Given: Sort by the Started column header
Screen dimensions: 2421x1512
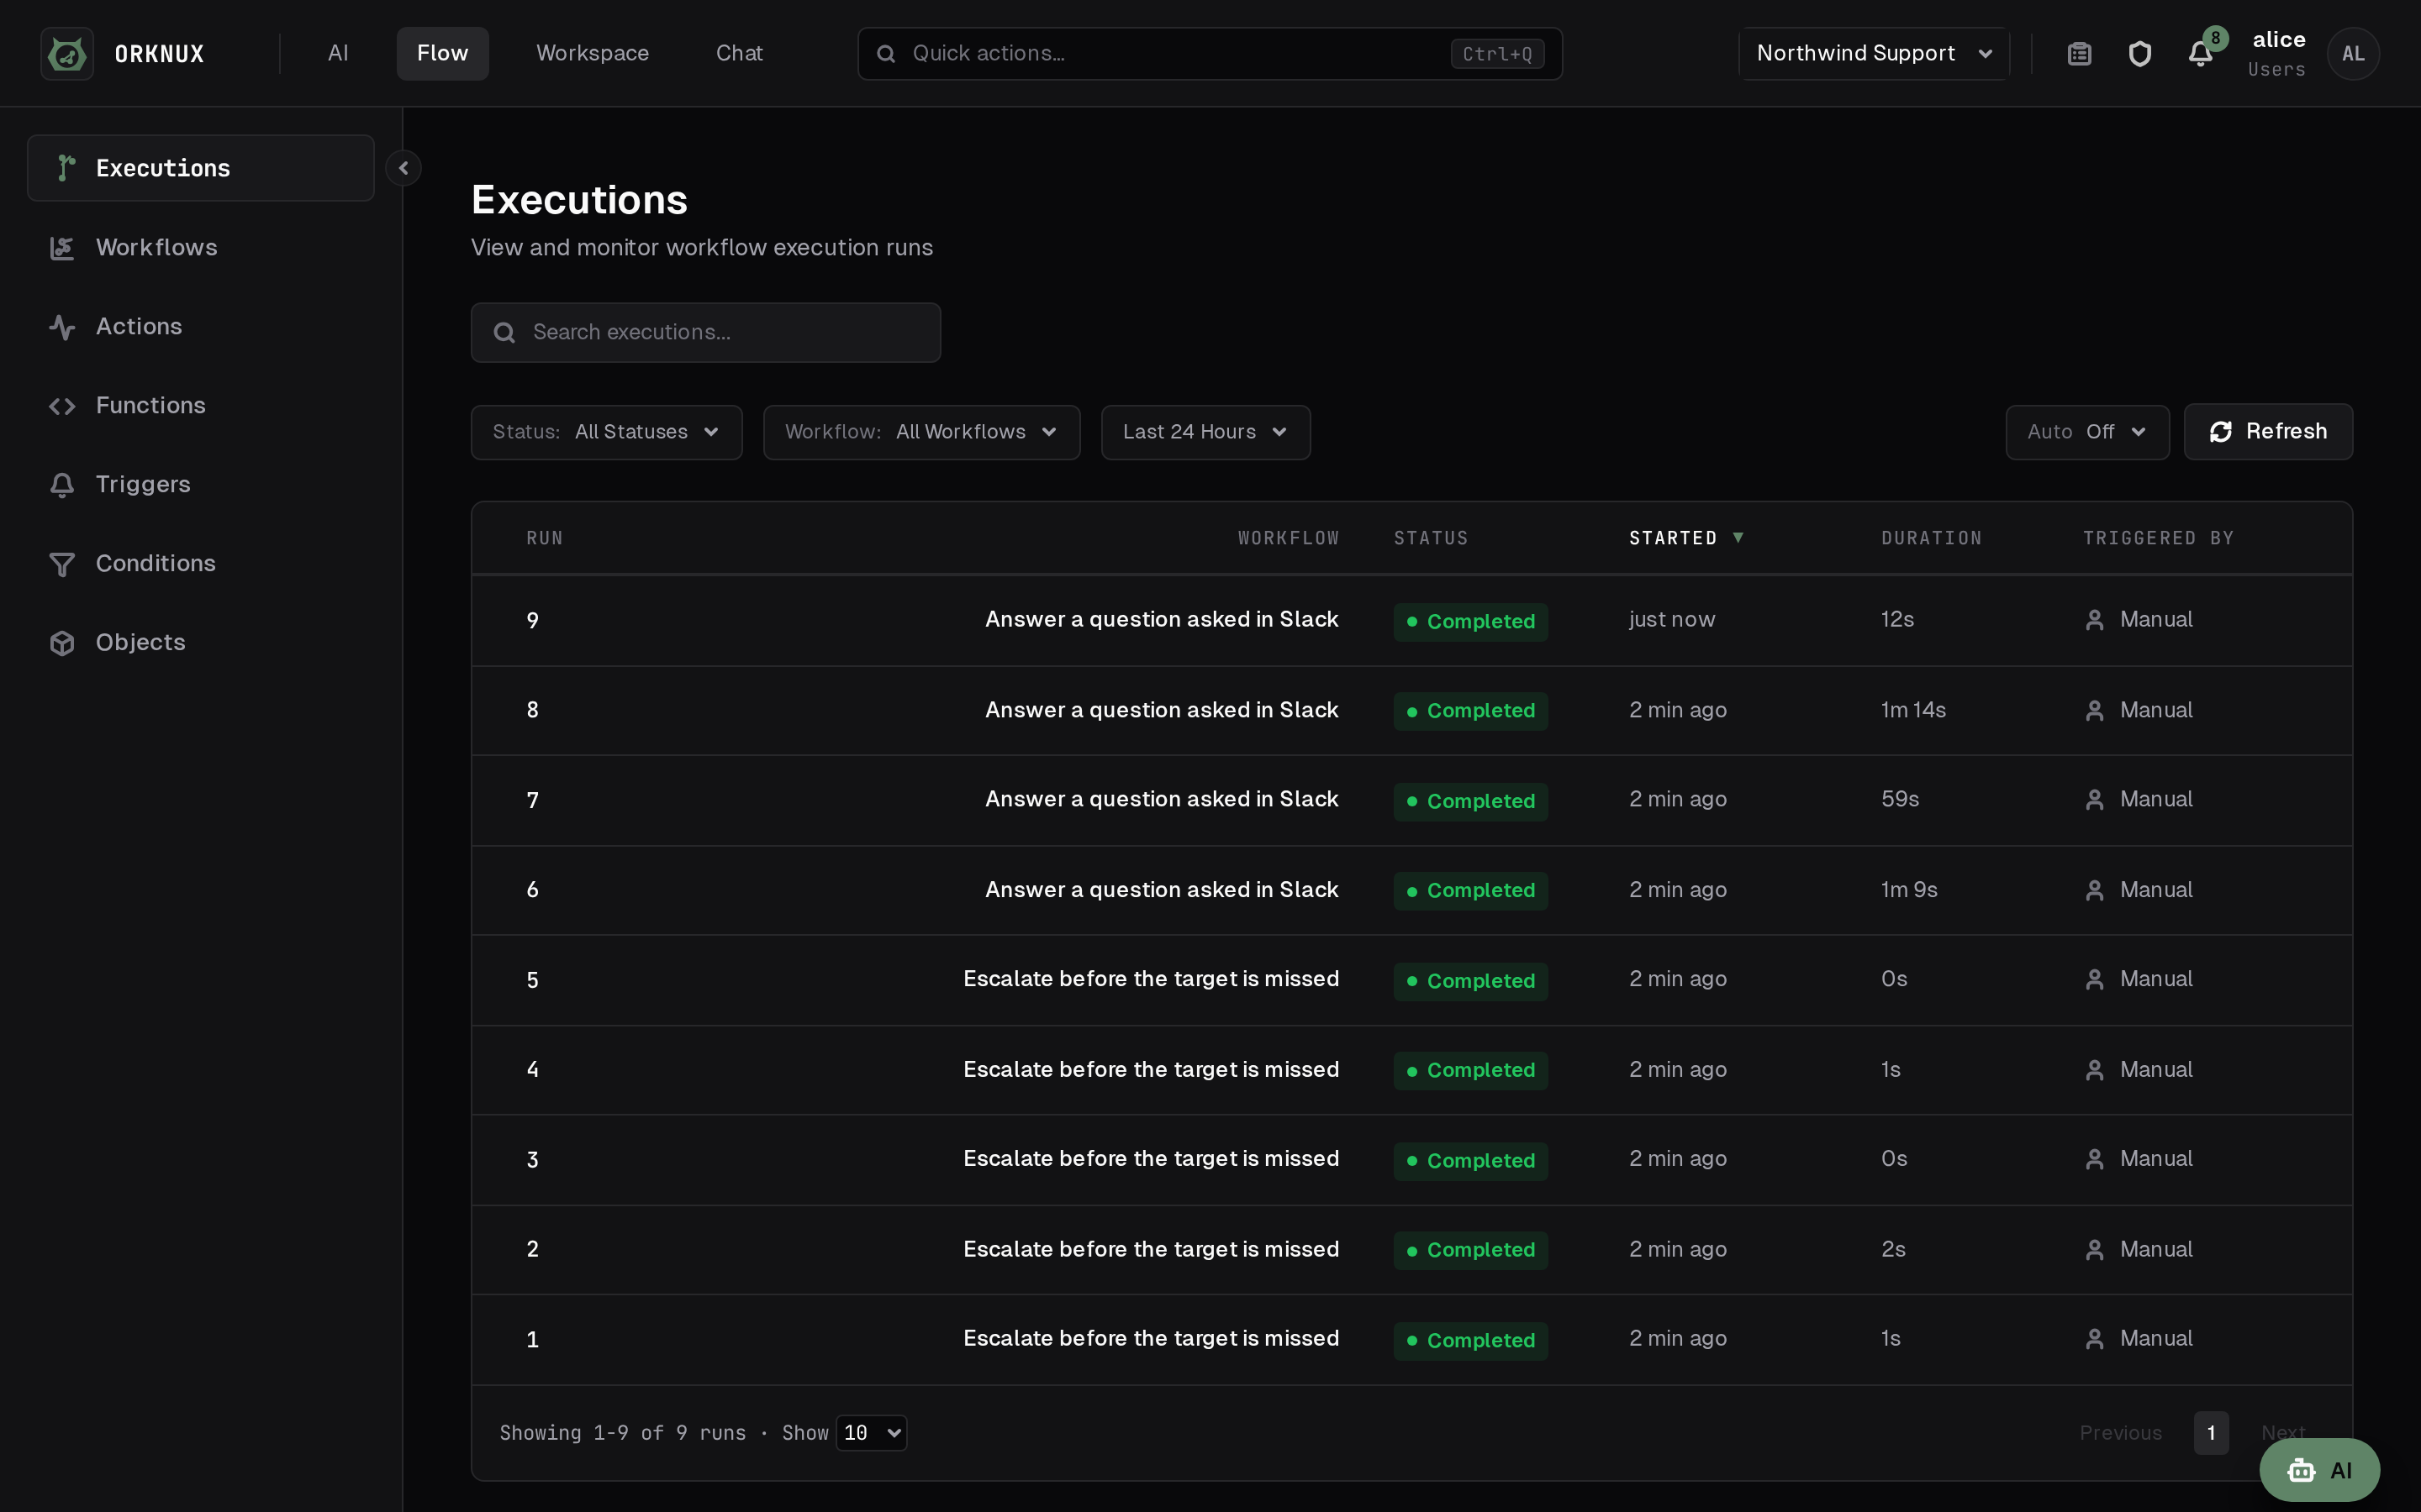Looking at the screenshot, I should pyautogui.click(x=1685, y=538).
